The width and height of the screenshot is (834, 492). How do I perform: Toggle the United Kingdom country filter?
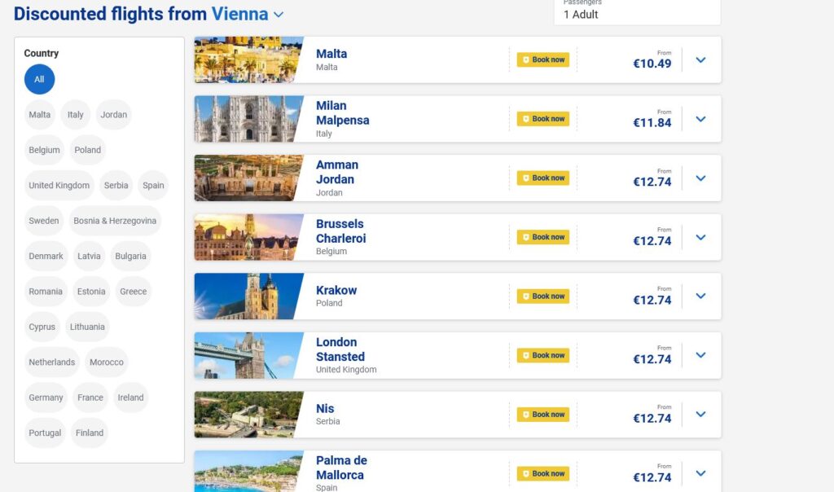coord(59,186)
